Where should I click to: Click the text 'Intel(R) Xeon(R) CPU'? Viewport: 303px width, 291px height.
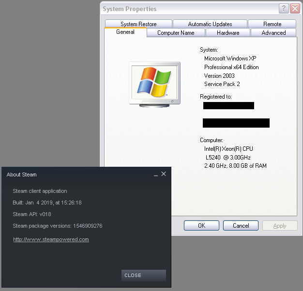[228, 149]
